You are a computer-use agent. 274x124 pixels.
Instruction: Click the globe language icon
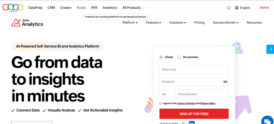point(237,8)
